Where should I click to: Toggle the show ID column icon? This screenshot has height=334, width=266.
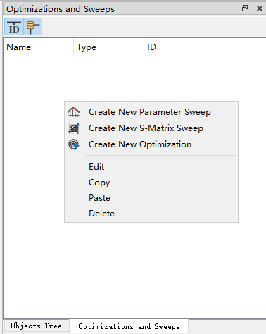[x=14, y=27]
